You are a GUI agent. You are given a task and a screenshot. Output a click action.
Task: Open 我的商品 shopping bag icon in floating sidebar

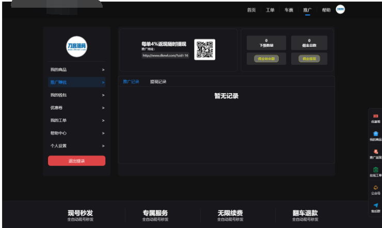coord(375,134)
